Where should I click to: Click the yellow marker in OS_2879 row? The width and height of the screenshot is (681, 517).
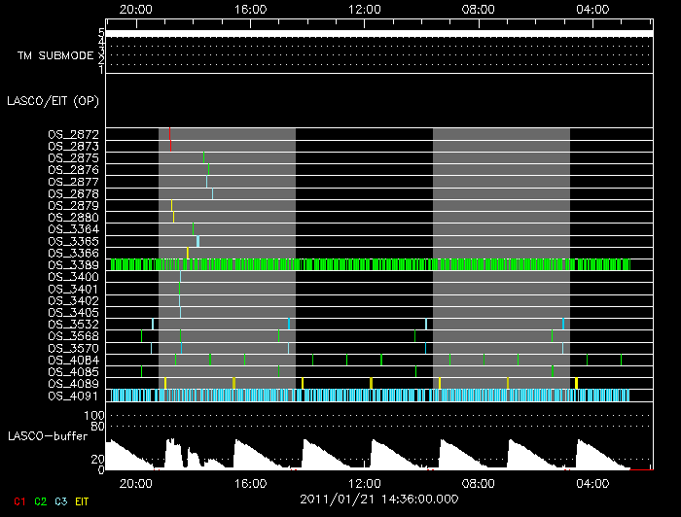(172, 205)
